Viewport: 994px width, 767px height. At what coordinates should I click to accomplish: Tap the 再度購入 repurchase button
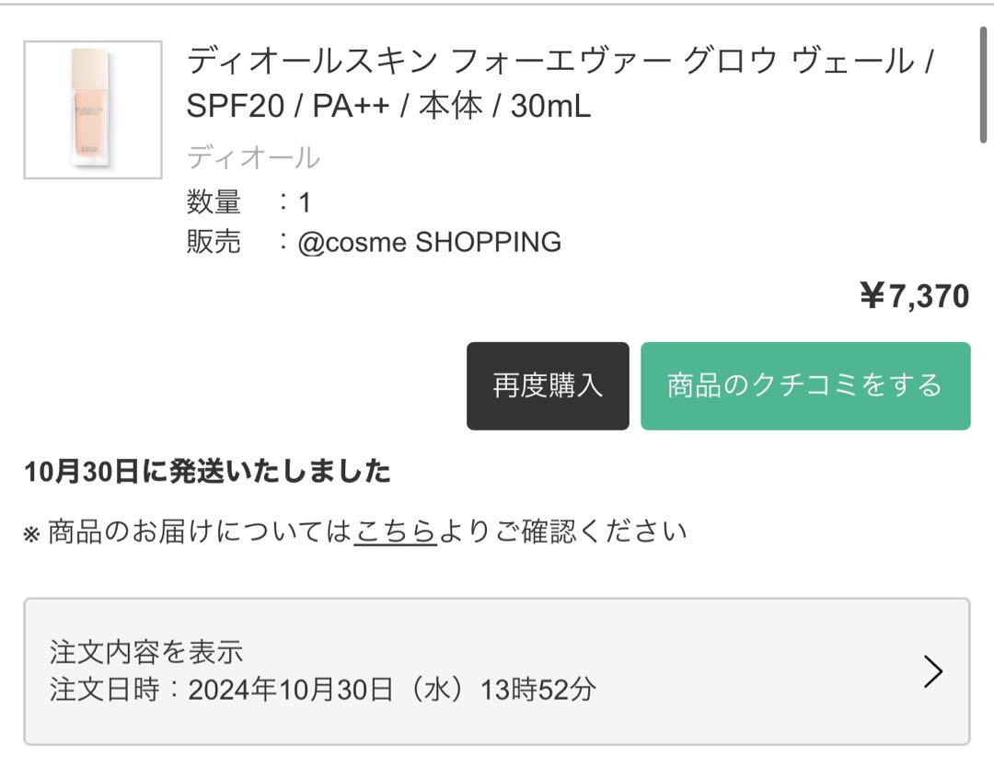pos(548,385)
